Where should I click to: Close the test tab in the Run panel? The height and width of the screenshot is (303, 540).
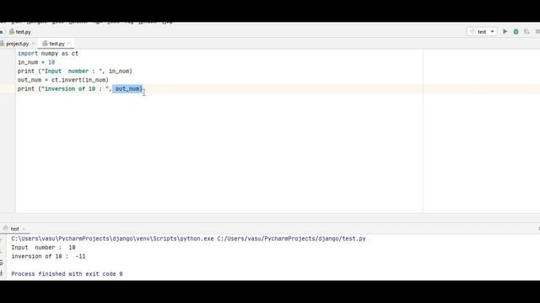pyautogui.click(x=24, y=229)
